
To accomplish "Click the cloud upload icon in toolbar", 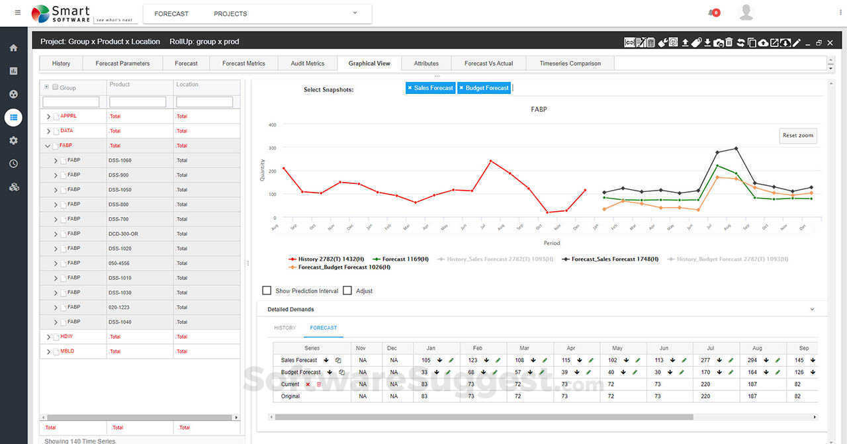I will (763, 42).
